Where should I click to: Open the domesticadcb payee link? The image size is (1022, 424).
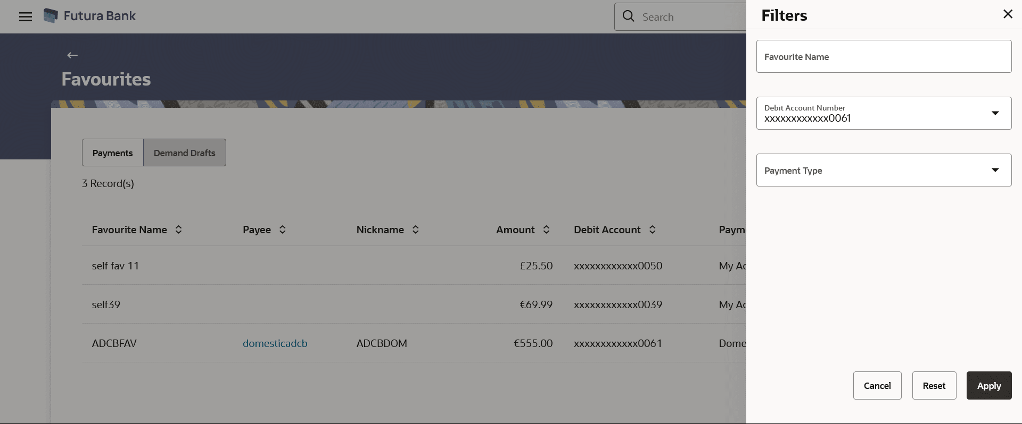pos(275,343)
